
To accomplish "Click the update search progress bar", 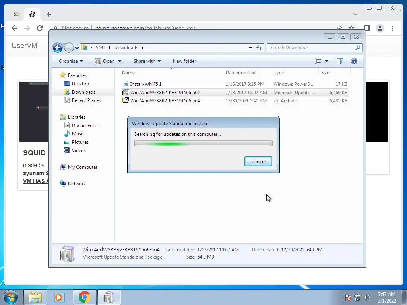I will [203, 143].
